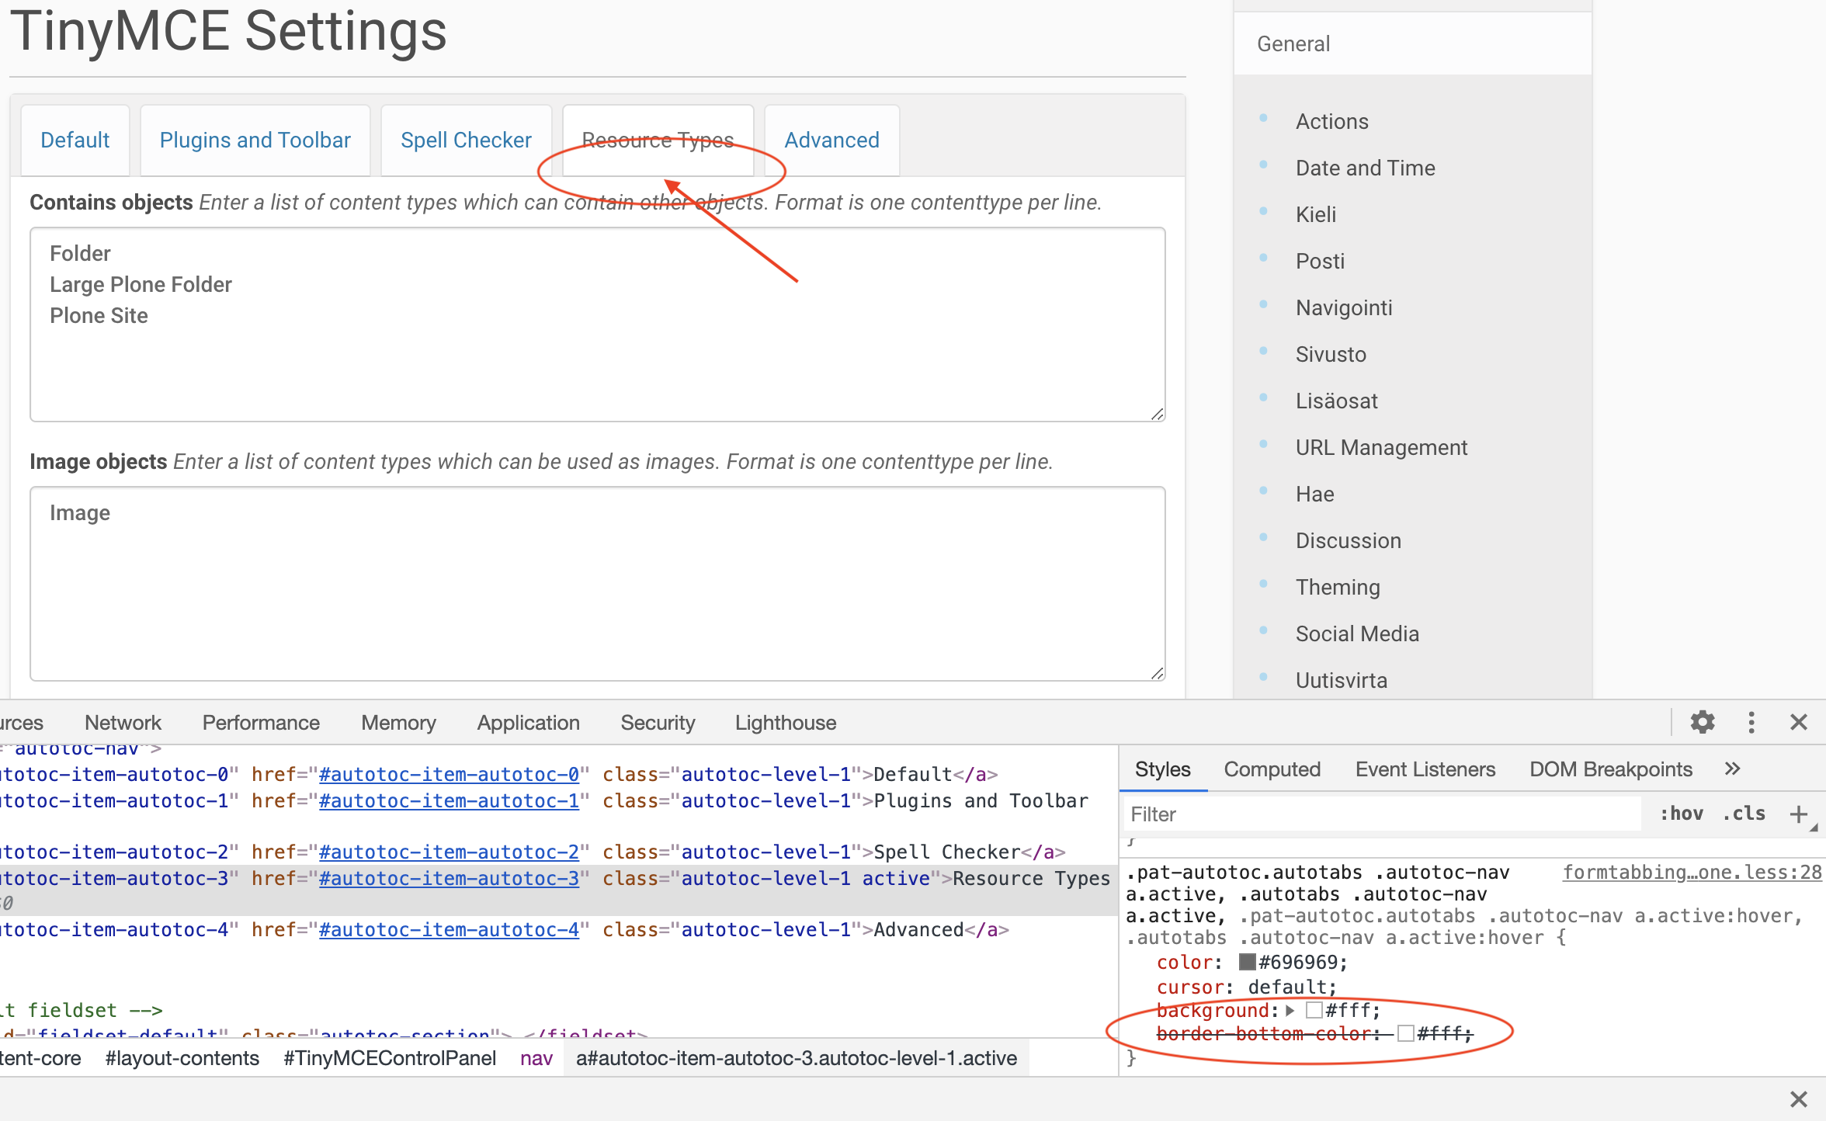The image size is (1826, 1121).
Task: Click the 'TinyMCE Settings' page heading
Action: pos(228,31)
